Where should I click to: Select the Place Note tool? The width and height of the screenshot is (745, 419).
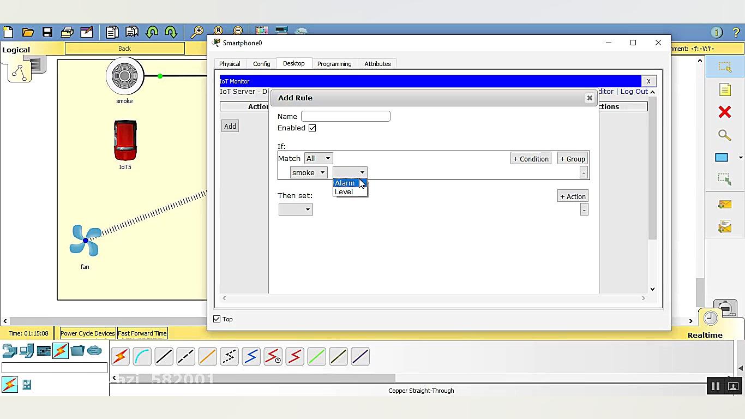(x=725, y=89)
